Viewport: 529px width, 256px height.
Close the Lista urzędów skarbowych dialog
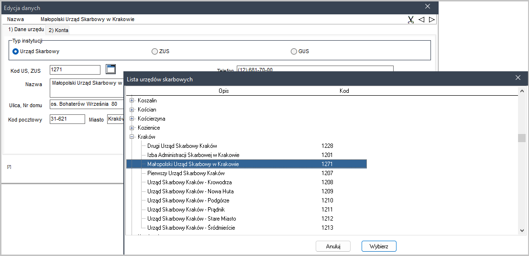(518, 78)
